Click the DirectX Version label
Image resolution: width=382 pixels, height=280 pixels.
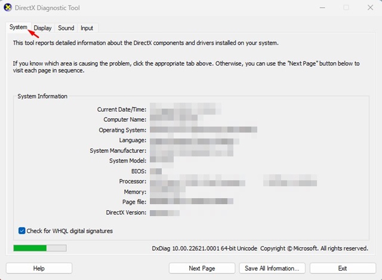click(x=126, y=213)
